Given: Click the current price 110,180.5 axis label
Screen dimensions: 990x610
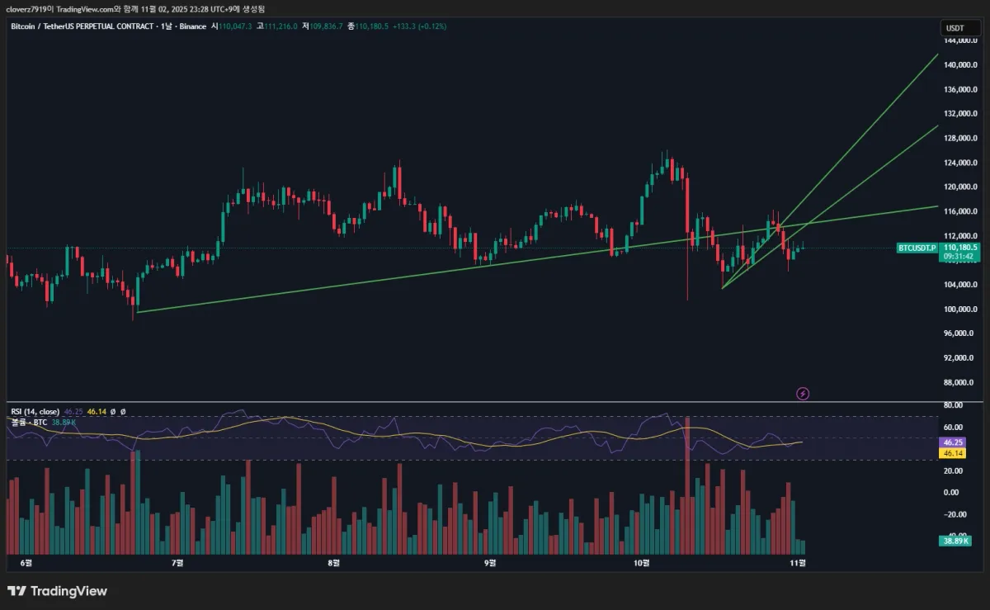Looking at the screenshot, I should coord(961,247).
